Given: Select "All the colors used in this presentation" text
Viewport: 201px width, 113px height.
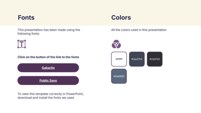Looking at the screenshot, I should 139,30.
